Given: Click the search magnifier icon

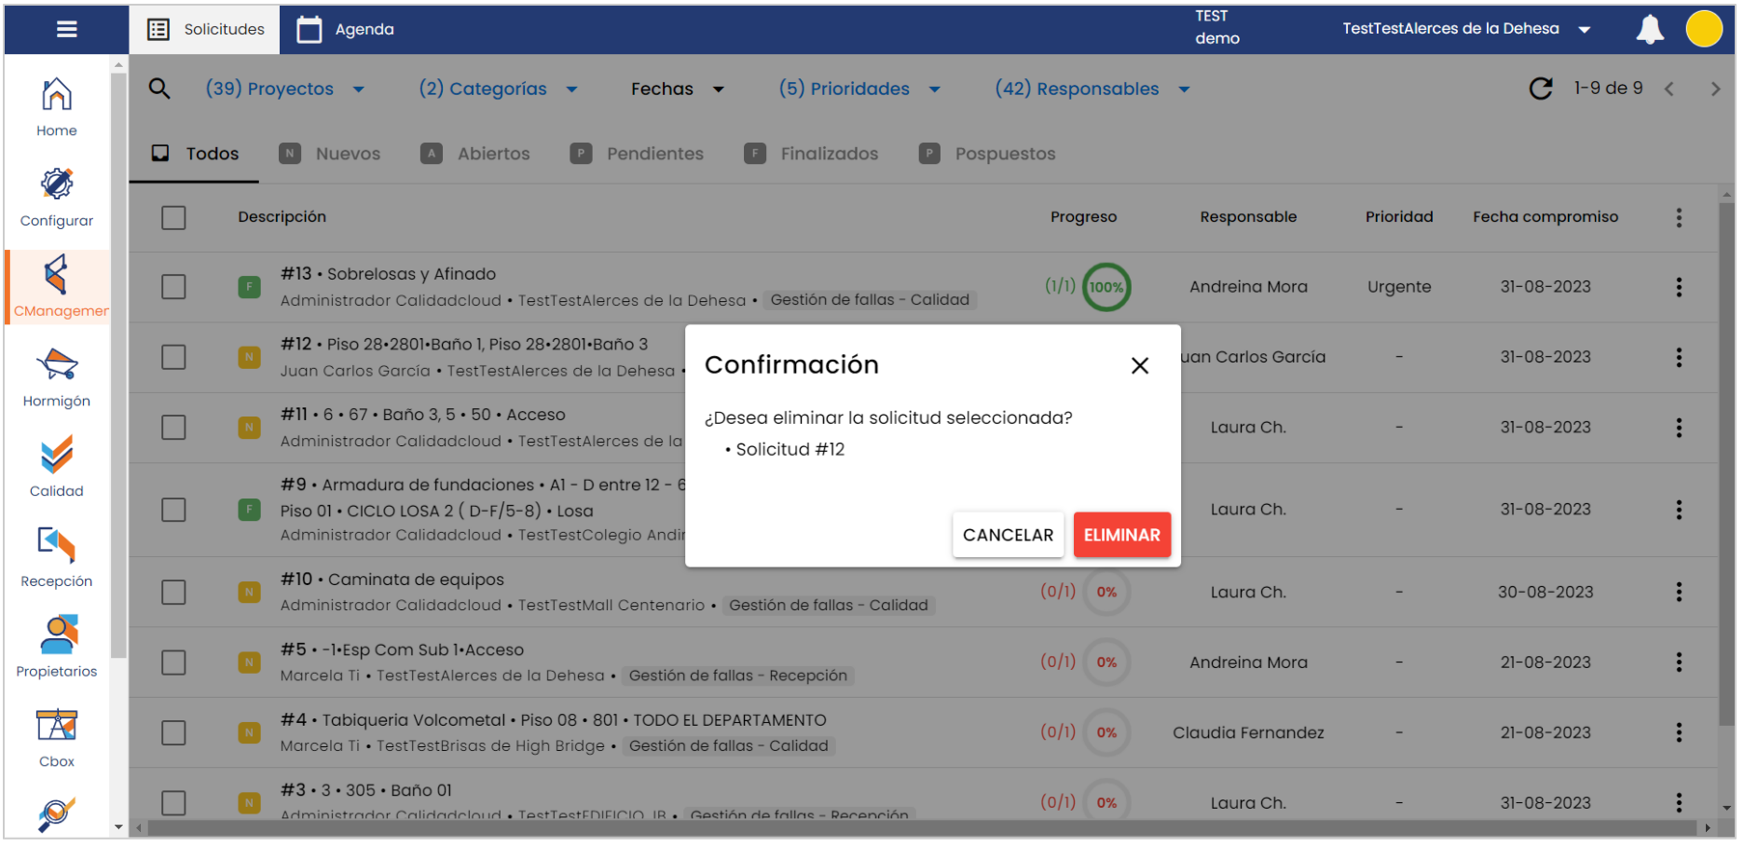Looking at the screenshot, I should 159,89.
